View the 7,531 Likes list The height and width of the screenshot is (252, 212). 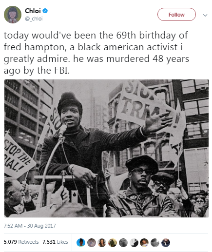click(x=55, y=242)
